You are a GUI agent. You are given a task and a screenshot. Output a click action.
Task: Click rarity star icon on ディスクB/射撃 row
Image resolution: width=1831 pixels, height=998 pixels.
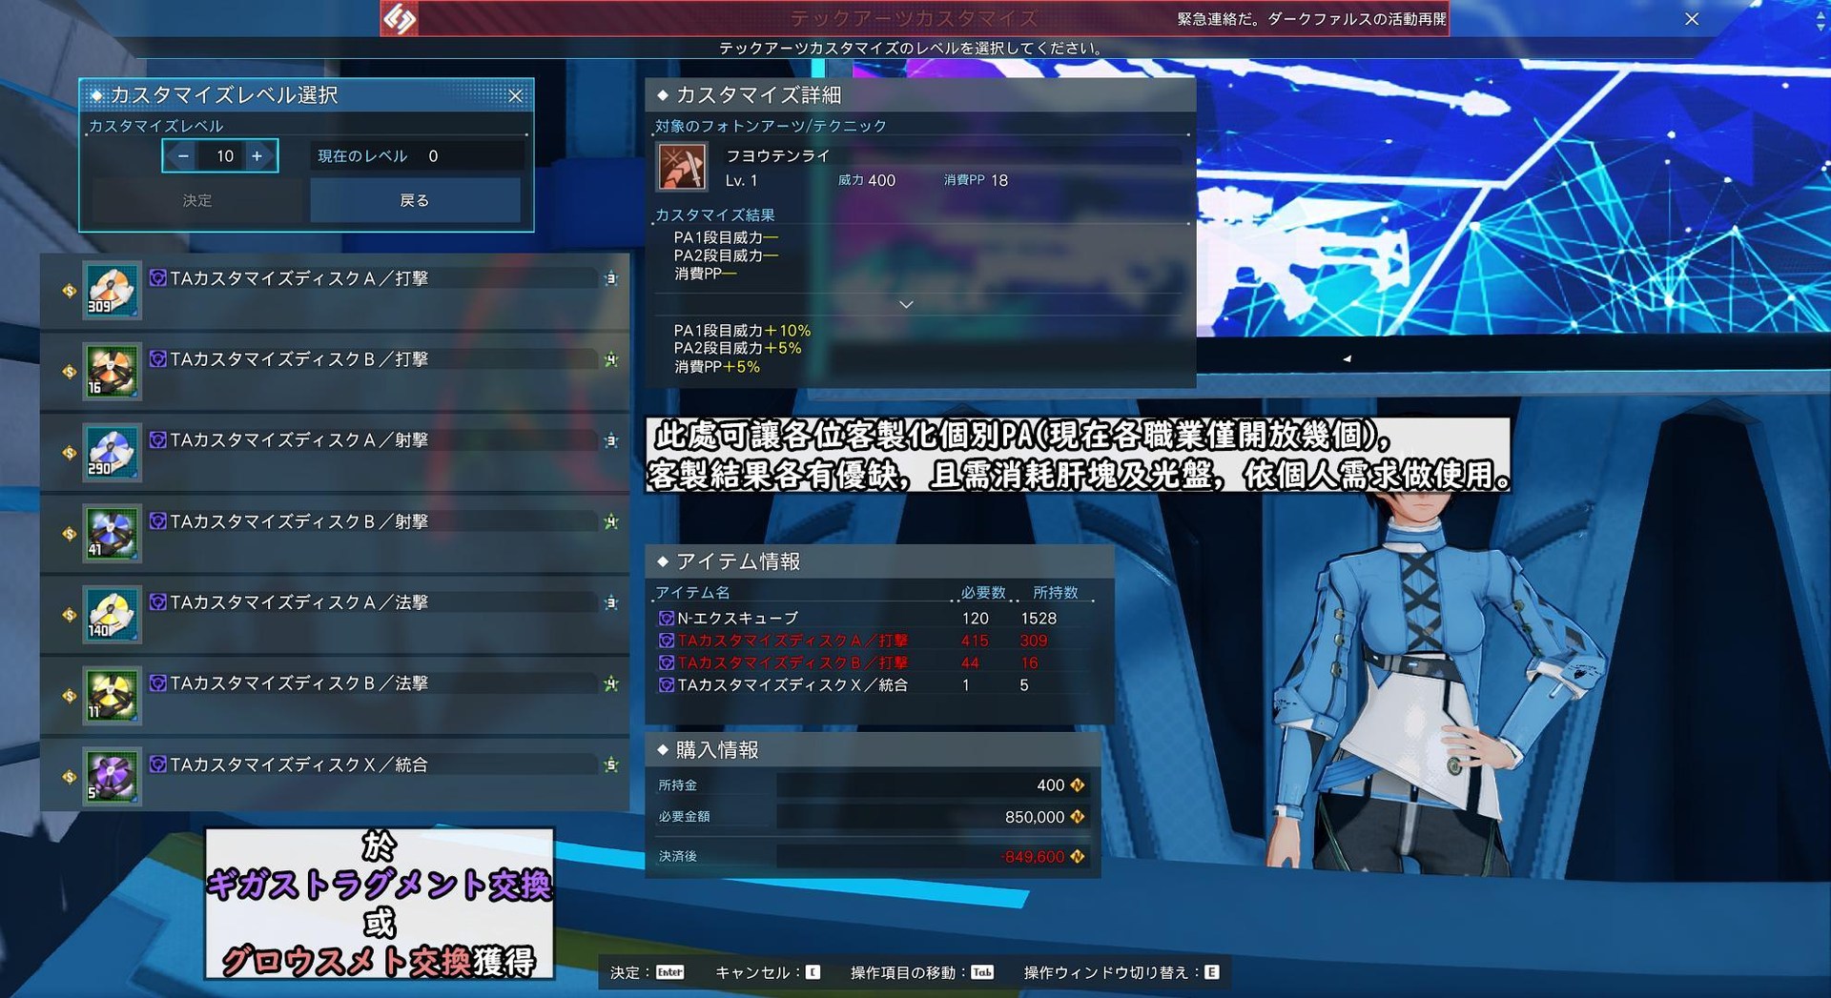point(611,522)
